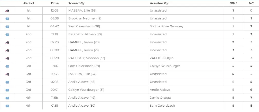Select the team logo in Siobhan Rafferty's row
The height and width of the screenshot is (112, 259).
click(7, 58)
